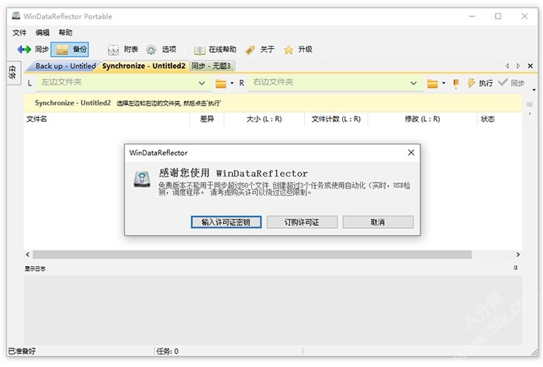Open the 附表 schedule toolbar icon
This screenshot has height=367, width=543.
point(113,50)
